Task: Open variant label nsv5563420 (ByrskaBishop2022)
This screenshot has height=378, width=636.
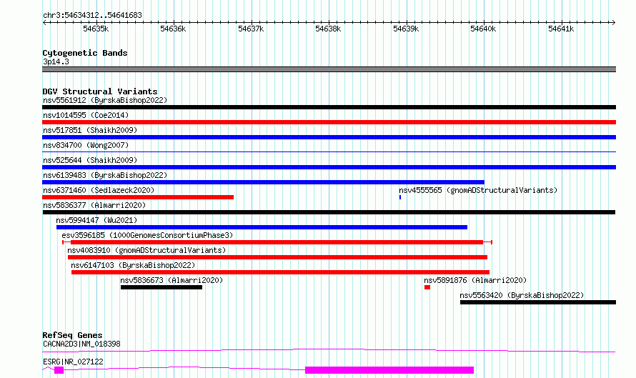Action: click(x=522, y=295)
